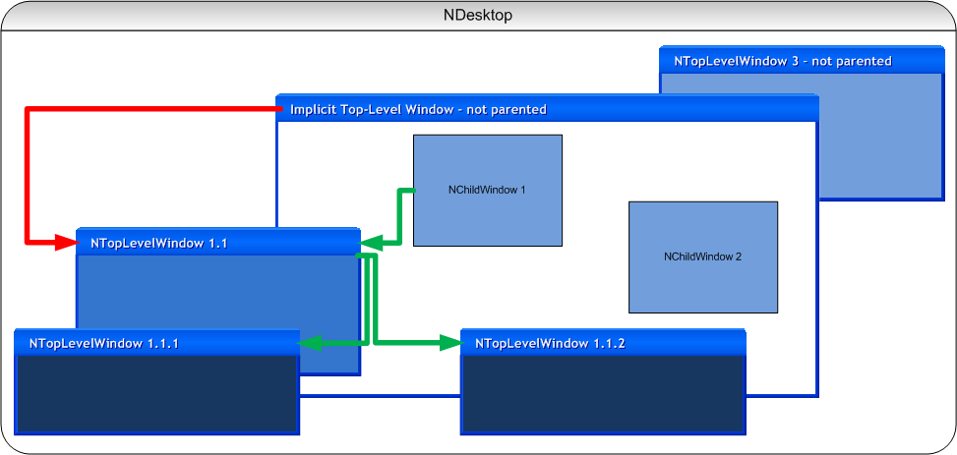Click the dark NTopLevelWindow 1.1.2 body
Image resolution: width=957 pixels, height=455 pixels.
pyautogui.click(x=602, y=394)
